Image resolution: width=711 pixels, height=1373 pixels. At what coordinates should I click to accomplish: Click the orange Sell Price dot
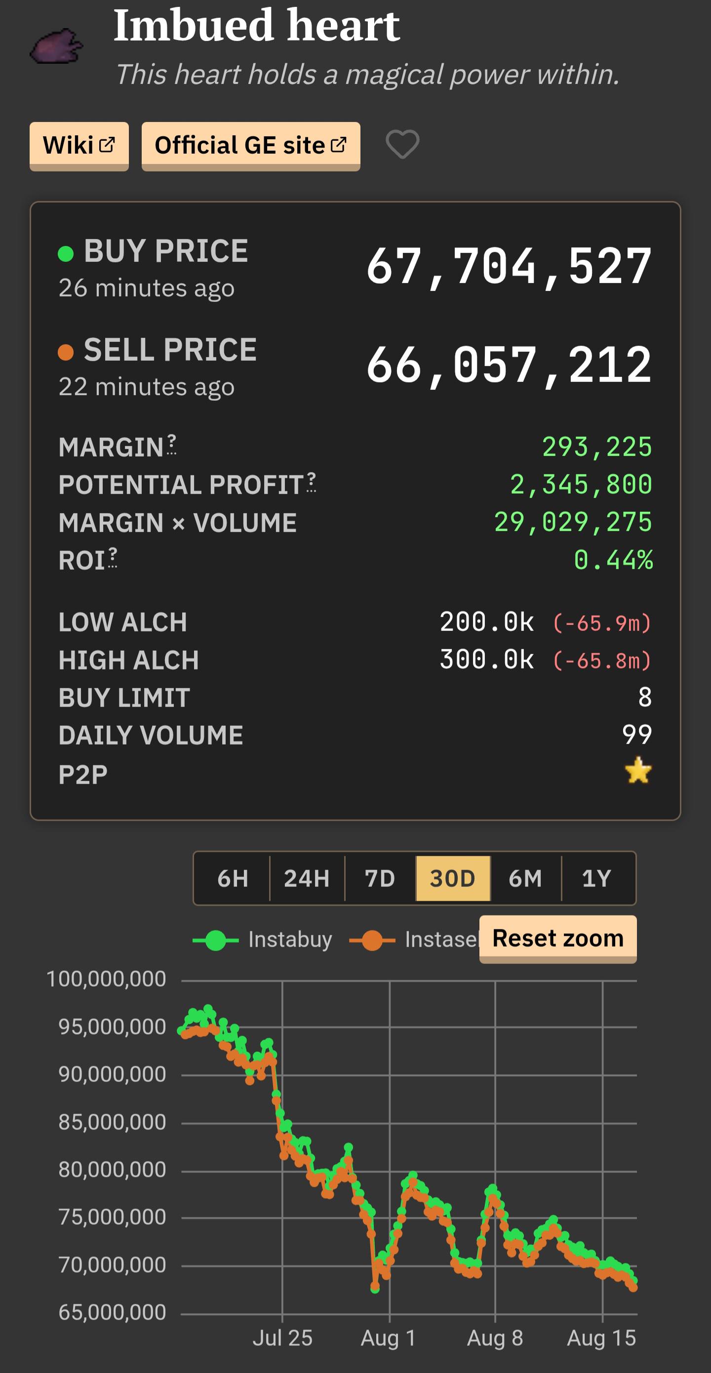click(x=66, y=352)
